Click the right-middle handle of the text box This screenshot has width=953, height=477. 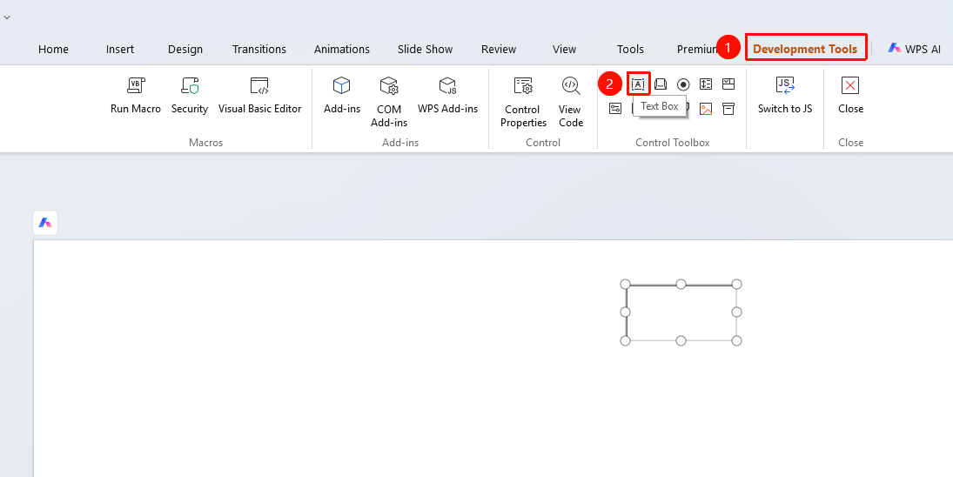coord(736,312)
